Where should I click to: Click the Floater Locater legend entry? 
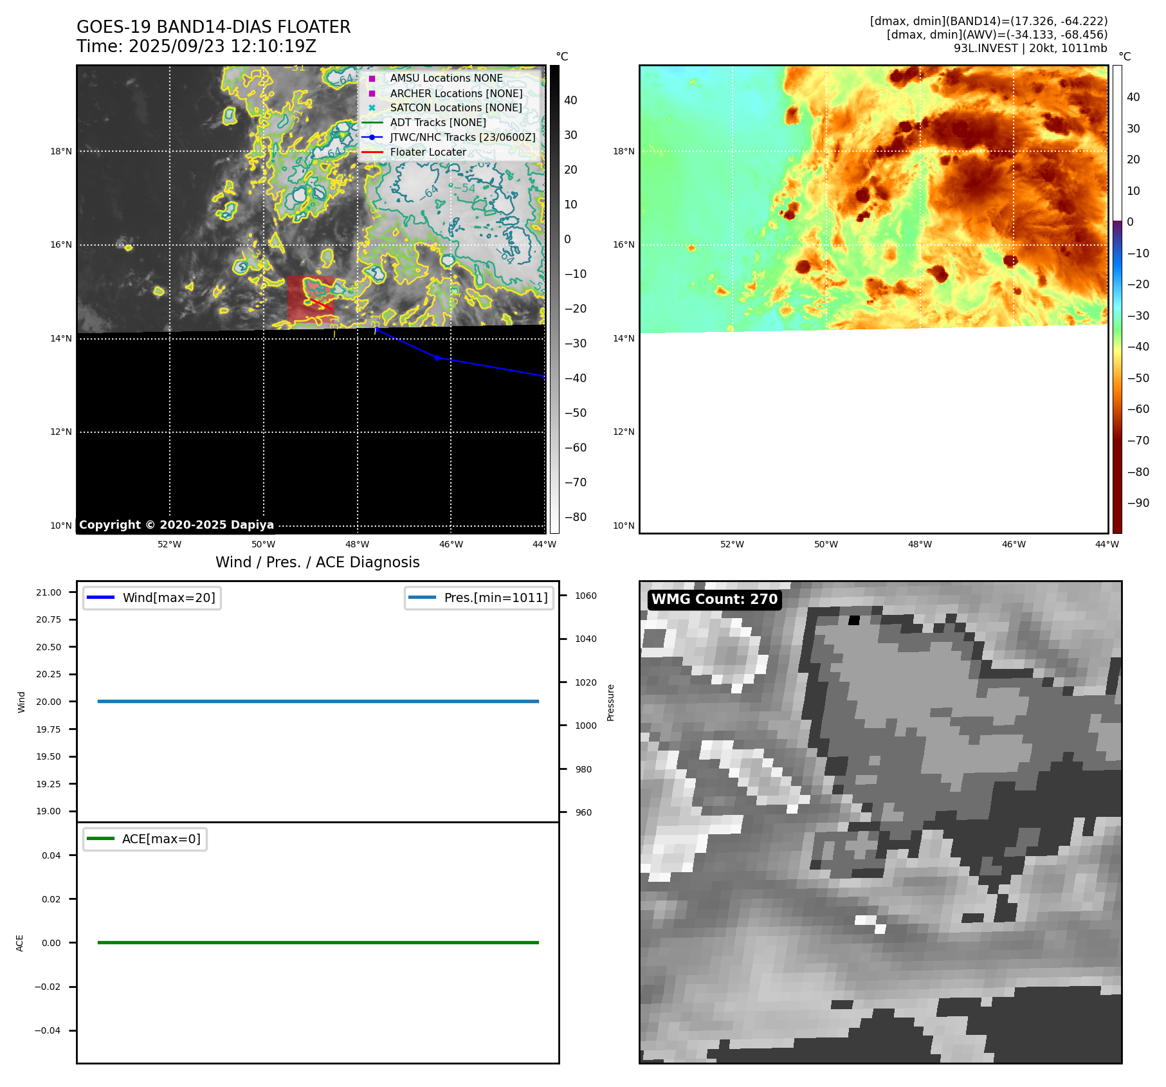coord(415,152)
